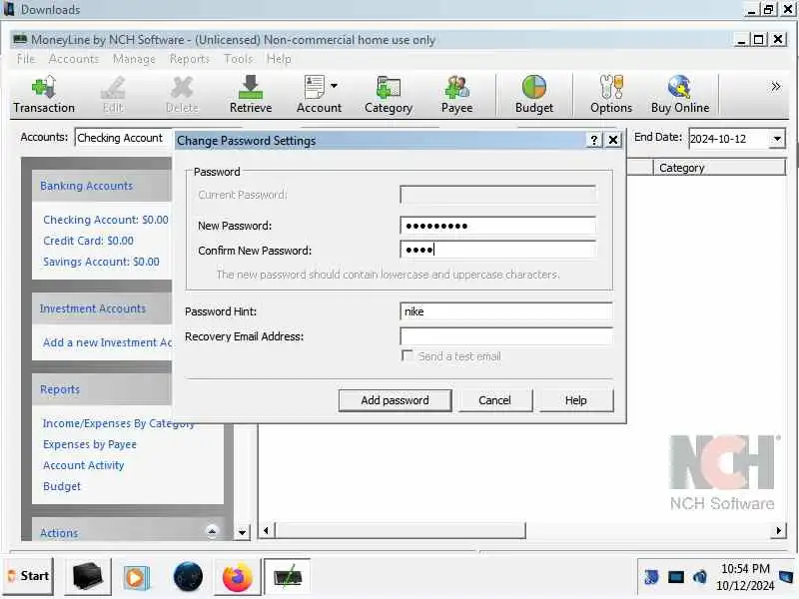Open the Help menu
This screenshot has width=799, height=599.
pos(279,59)
